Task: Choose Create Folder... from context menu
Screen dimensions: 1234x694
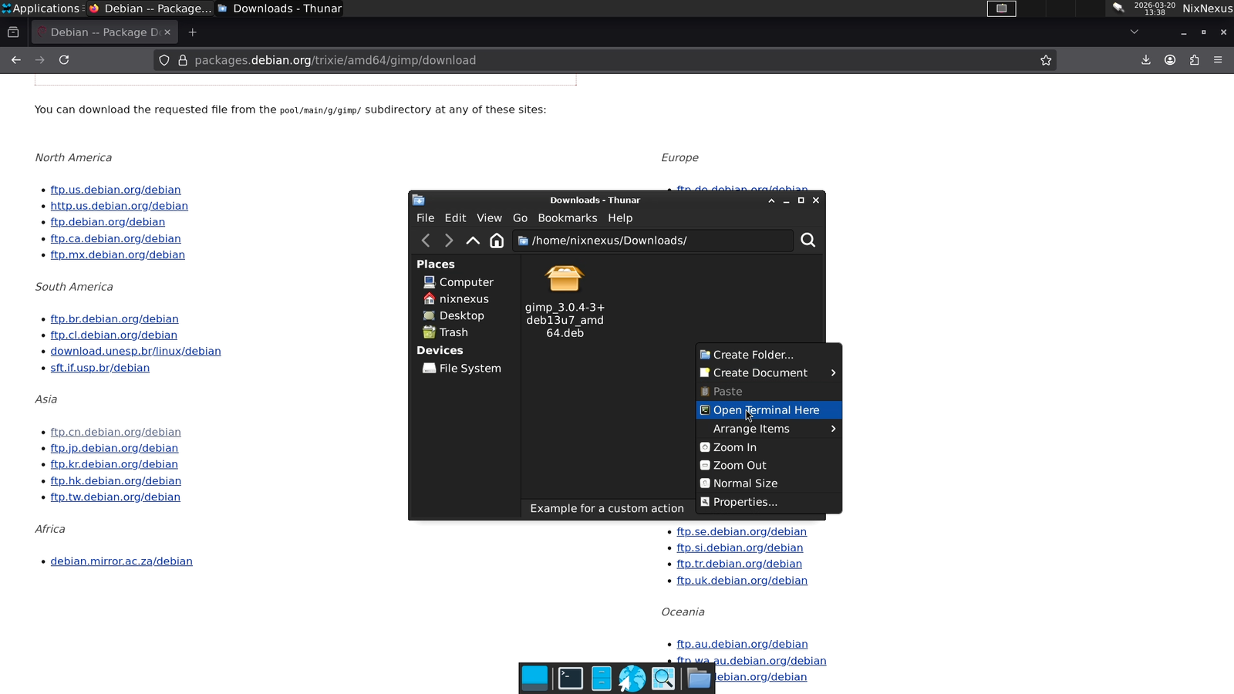Action: [768, 355]
